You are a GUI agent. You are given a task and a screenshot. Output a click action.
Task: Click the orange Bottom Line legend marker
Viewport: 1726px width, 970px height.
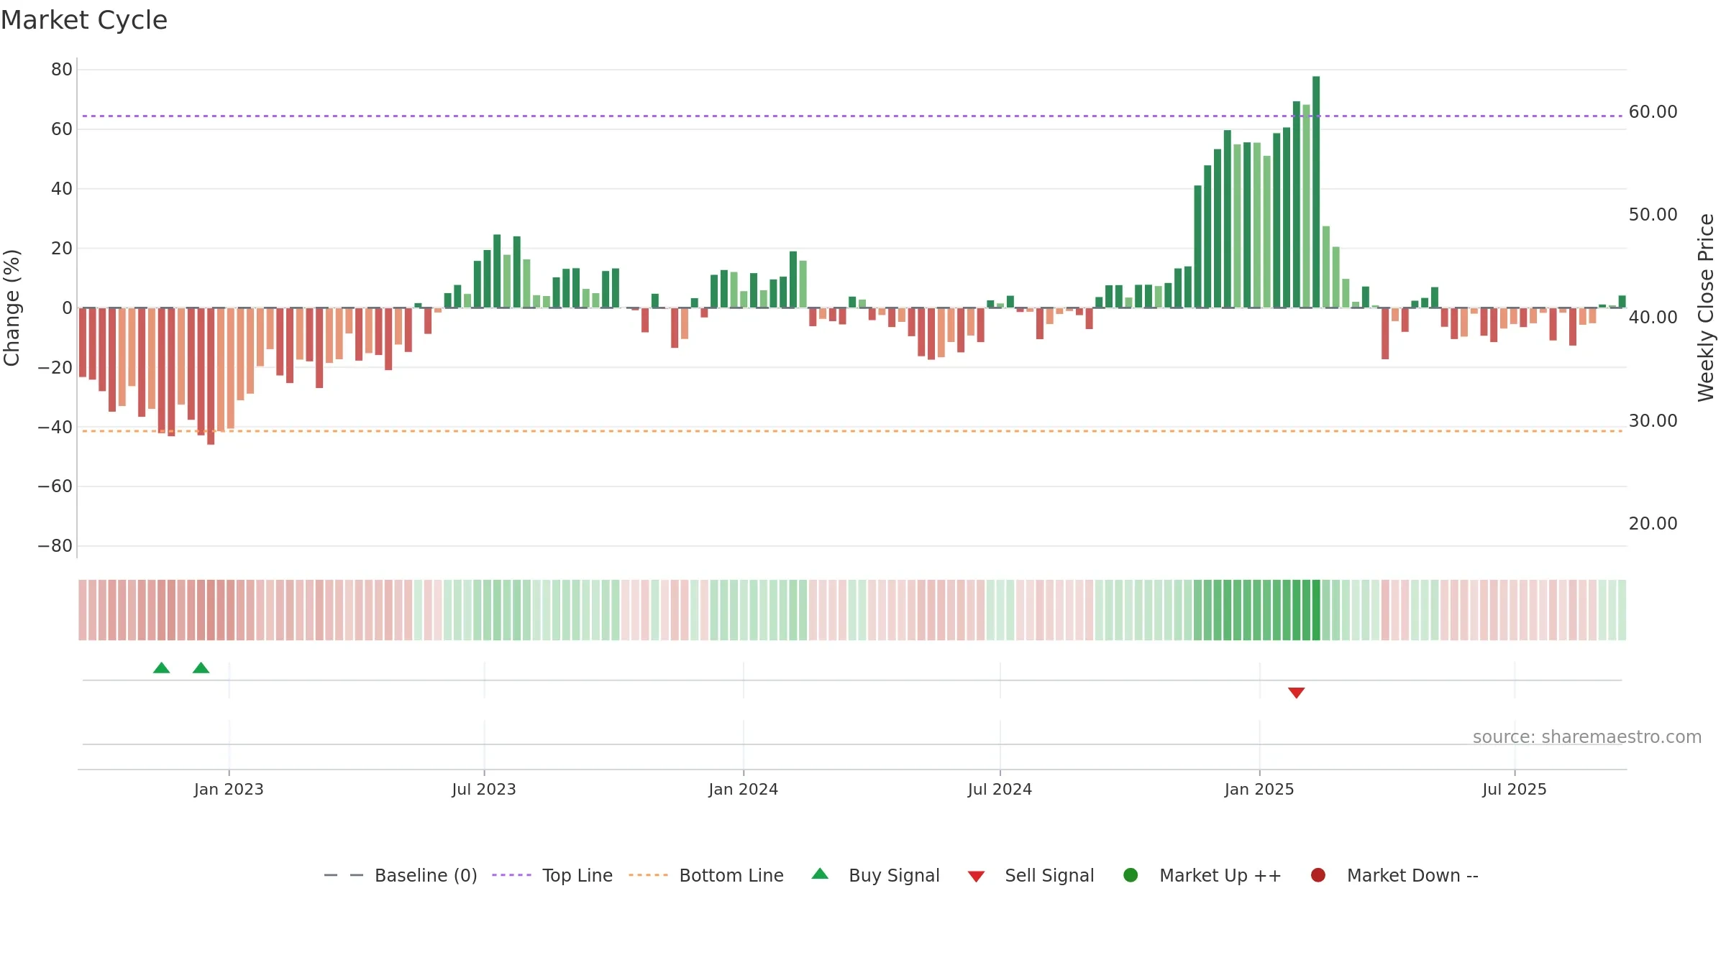click(648, 875)
